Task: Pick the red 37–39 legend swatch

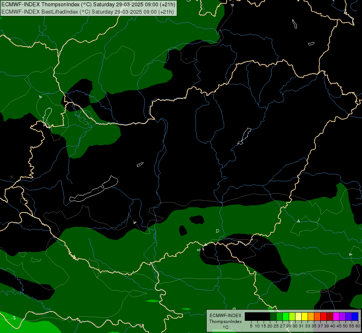Action: 324,316
